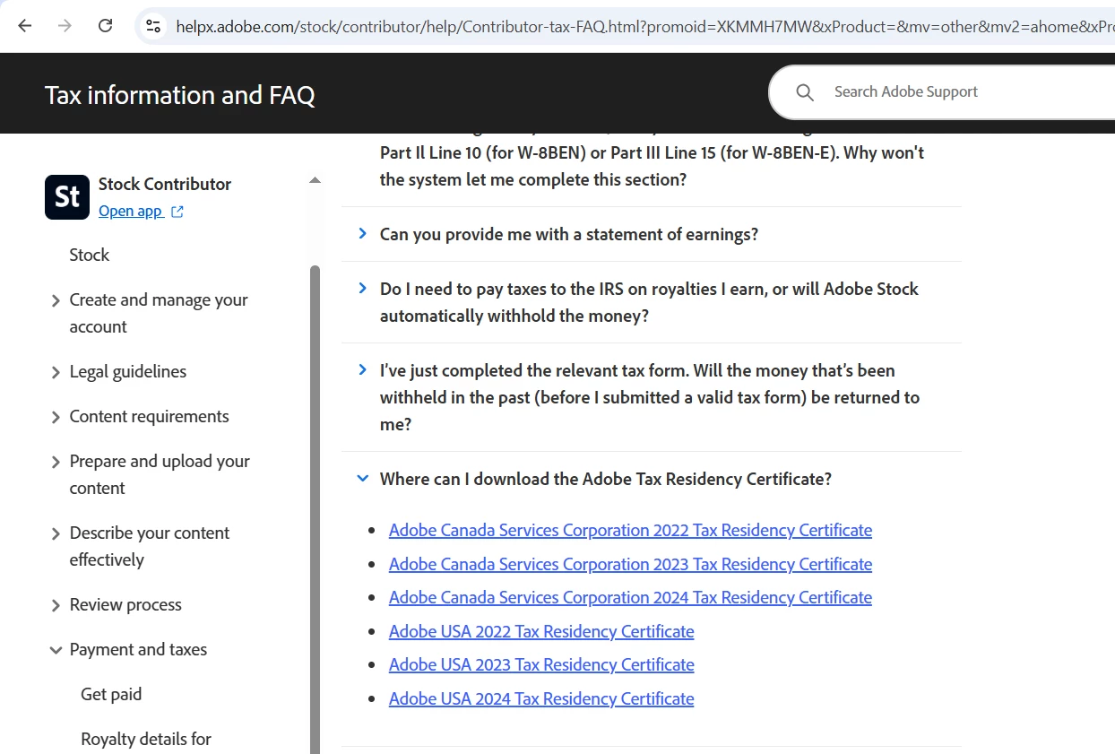Screen dimensions: 1115x754
Task: Click external link icon beside Open app
Action: coord(177,212)
